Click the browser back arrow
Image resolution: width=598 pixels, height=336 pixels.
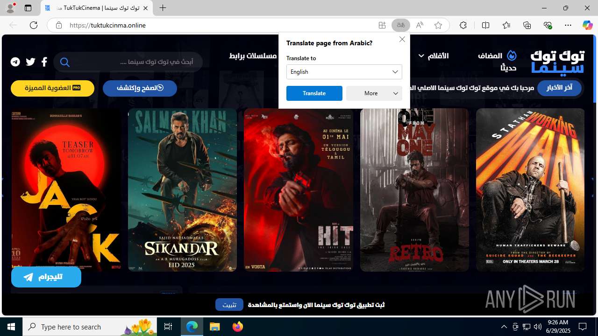tap(13, 25)
